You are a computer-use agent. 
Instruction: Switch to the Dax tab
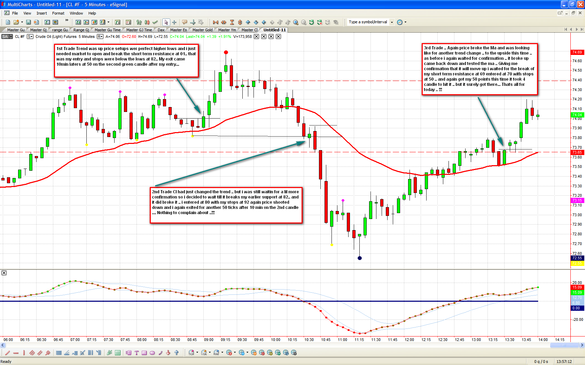pyautogui.click(x=161, y=30)
